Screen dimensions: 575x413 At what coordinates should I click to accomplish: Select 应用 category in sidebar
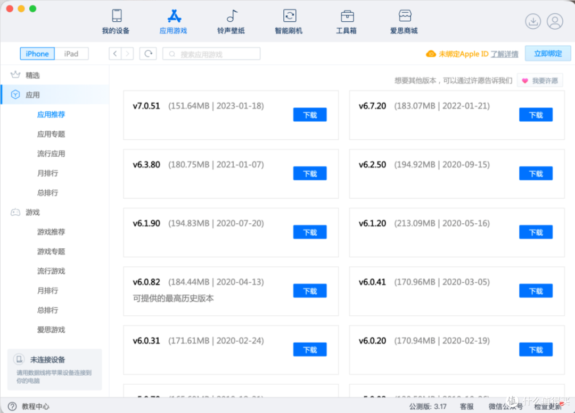coord(54,95)
